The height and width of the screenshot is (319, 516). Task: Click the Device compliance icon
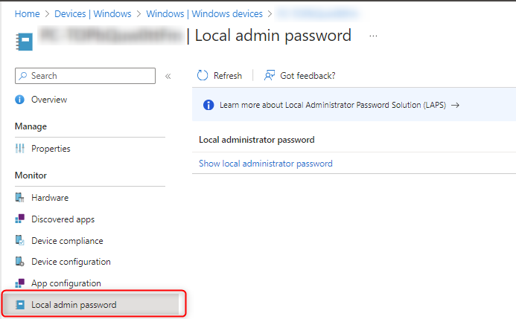tap(20, 240)
